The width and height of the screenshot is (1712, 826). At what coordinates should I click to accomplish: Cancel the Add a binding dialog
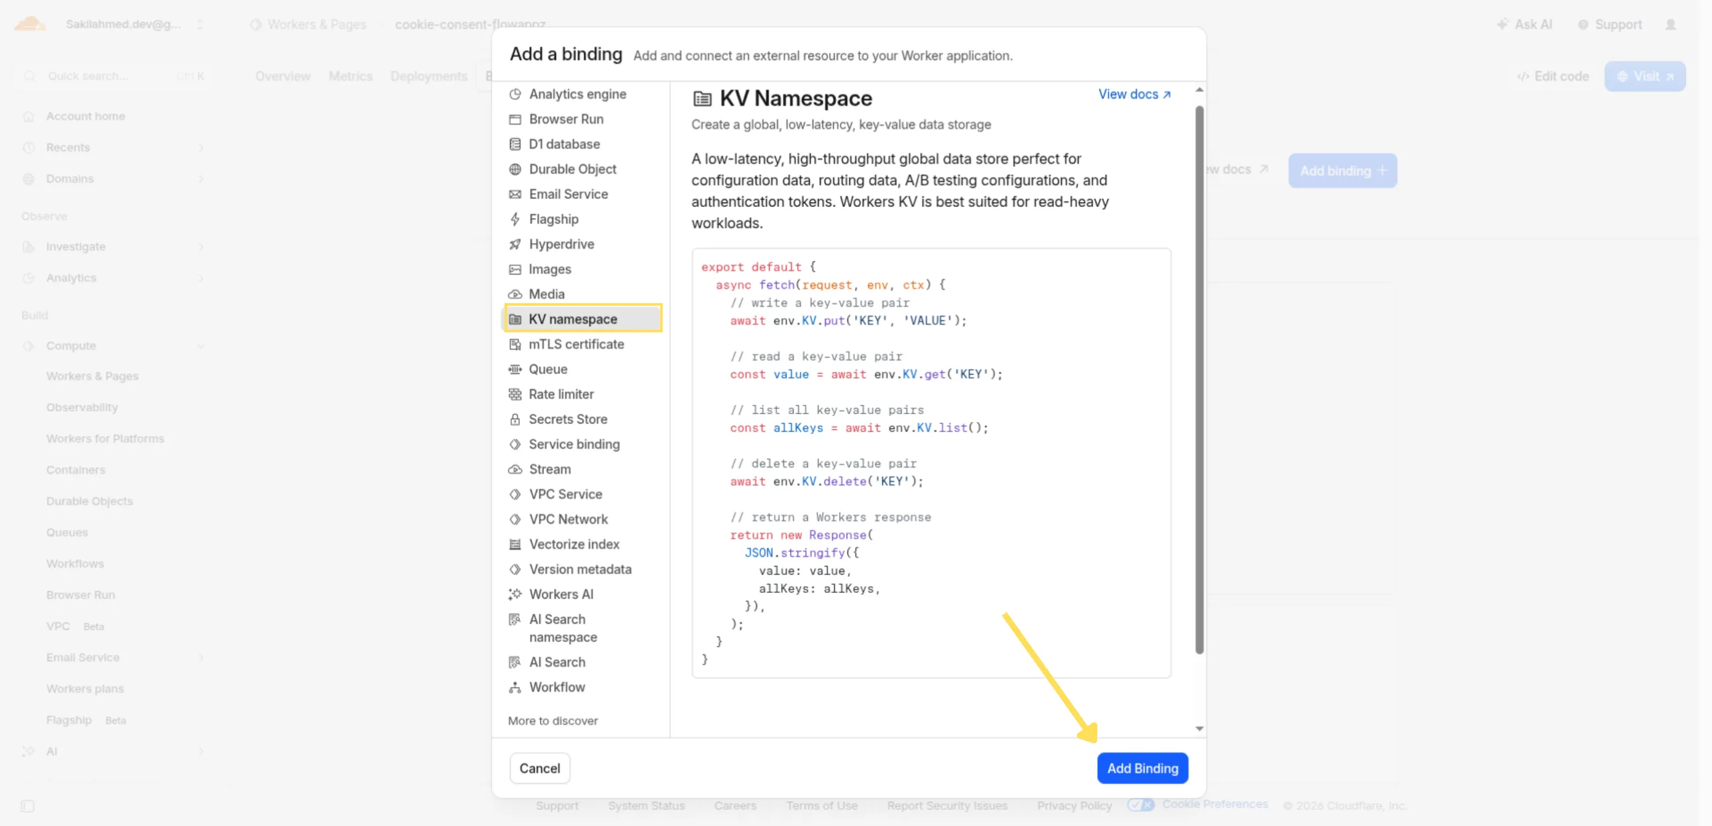(x=539, y=768)
